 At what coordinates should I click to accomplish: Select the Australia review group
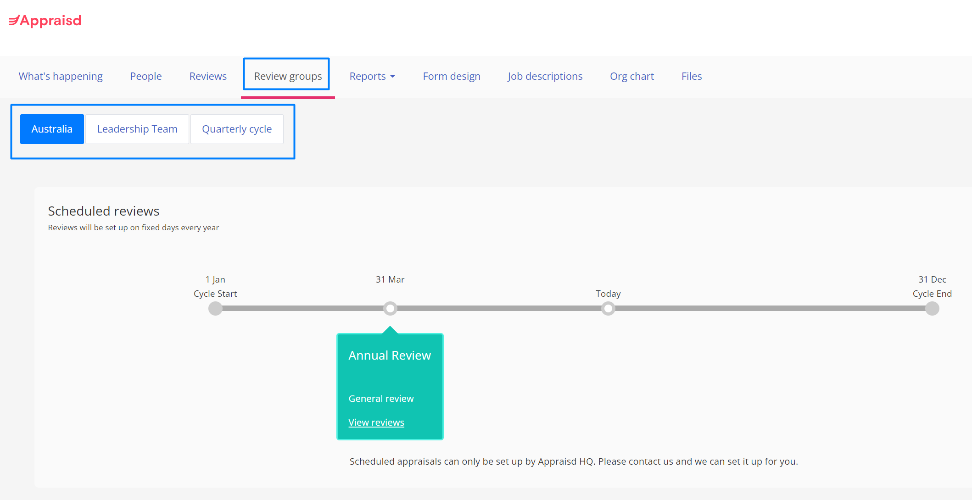[52, 129]
